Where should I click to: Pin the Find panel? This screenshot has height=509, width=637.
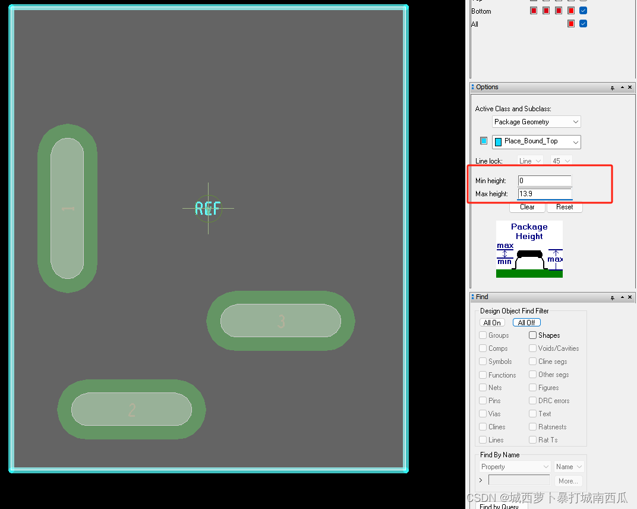click(x=612, y=297)
